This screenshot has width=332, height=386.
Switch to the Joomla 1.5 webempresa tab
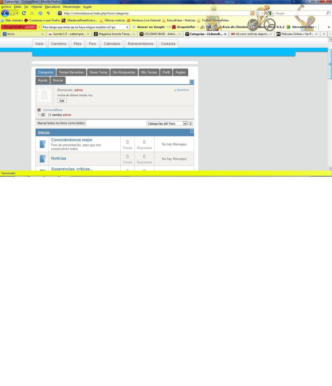click(68, 34)
